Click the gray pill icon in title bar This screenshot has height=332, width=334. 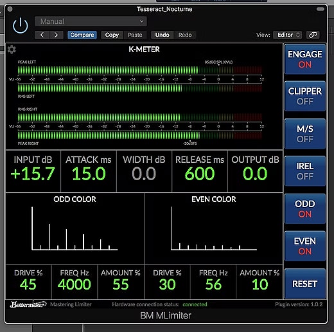click(321, 9)
